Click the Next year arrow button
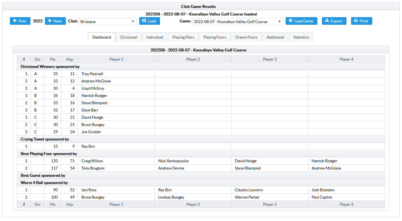This screenshot has height=221, width=402. tap(55, 21)
